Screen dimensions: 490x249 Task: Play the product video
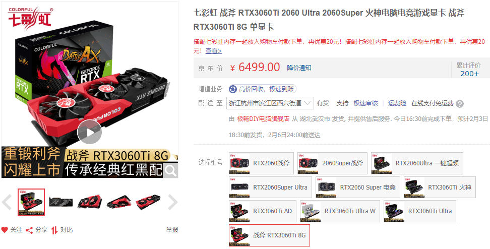(89, 132)
